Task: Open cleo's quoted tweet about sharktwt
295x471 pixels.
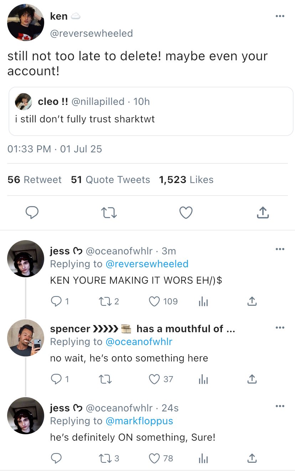Action: (x=150, y=111)
